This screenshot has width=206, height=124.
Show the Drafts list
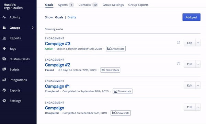[x=72, y=17]
